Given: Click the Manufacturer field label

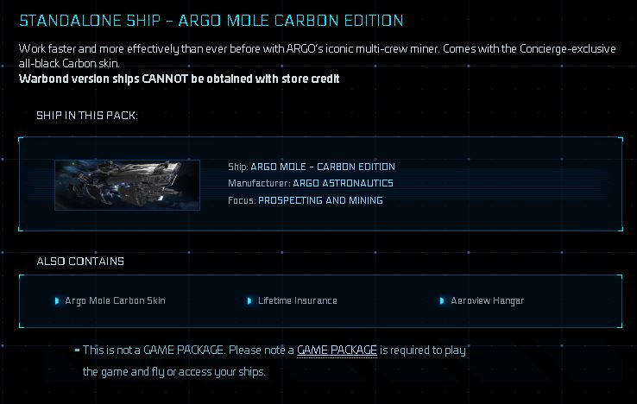Looking at the screenshot, I should point(259,183).
